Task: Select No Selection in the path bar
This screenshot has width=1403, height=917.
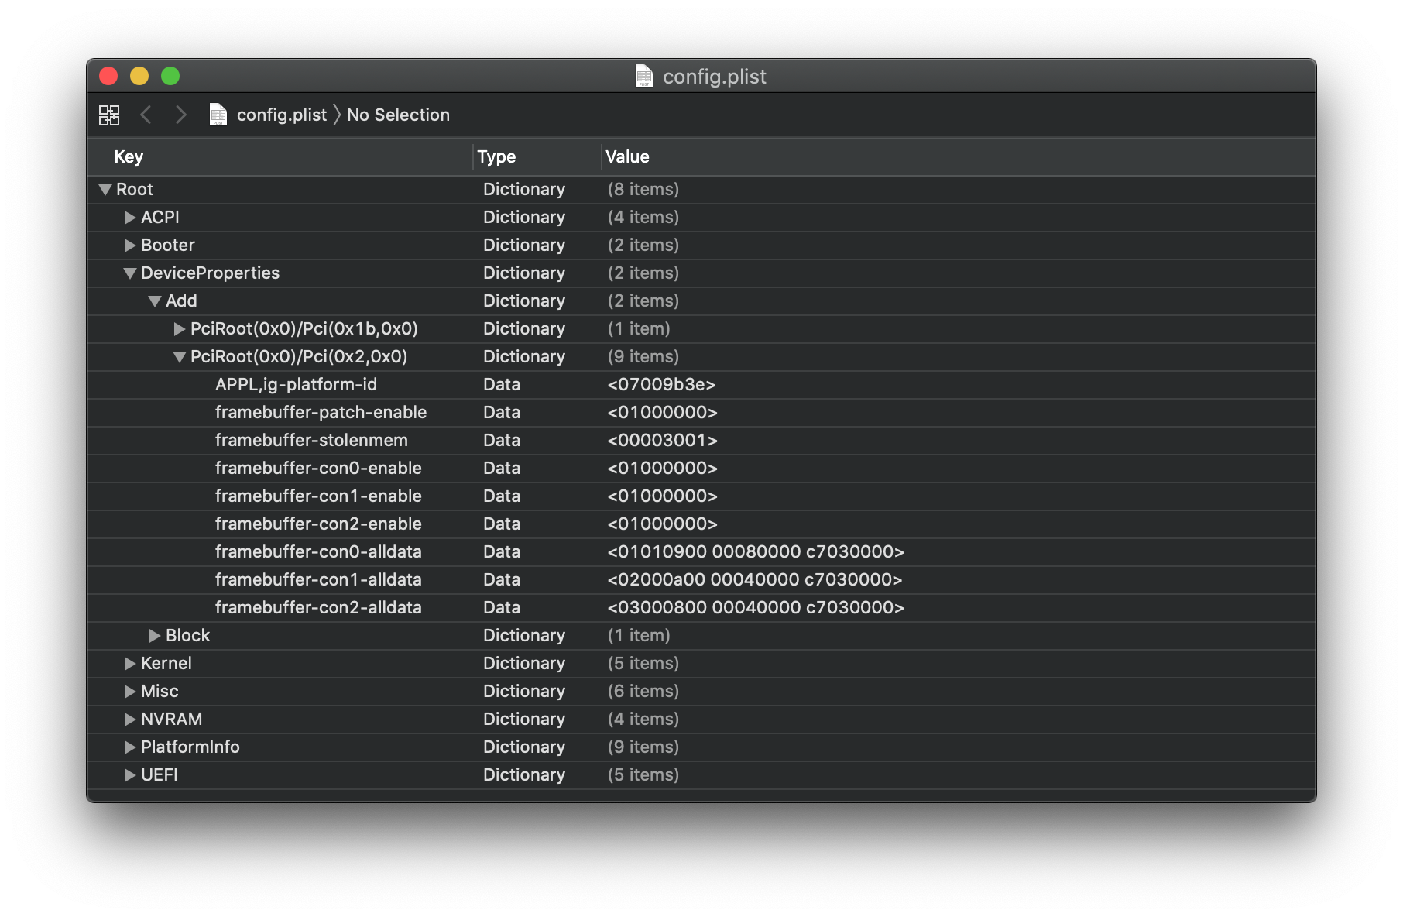Action: (398, 115)
